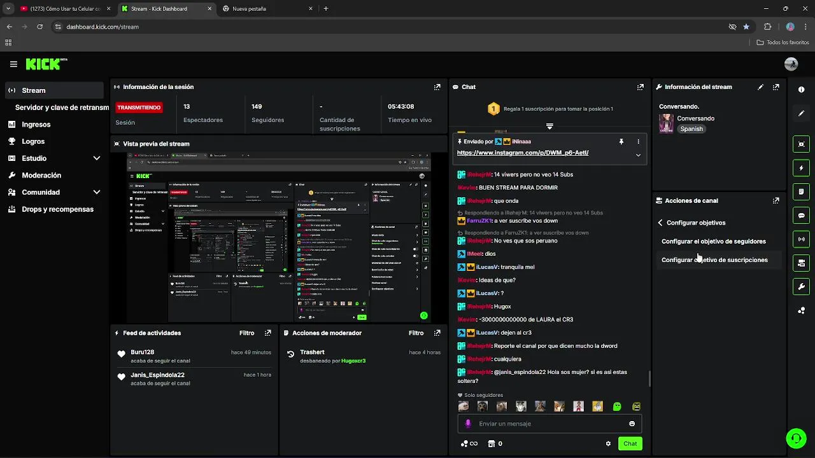Viewport: 815px width, 458px height.
Task: Click the pencil icon in the right rail
Action: (x=802, y=113)
